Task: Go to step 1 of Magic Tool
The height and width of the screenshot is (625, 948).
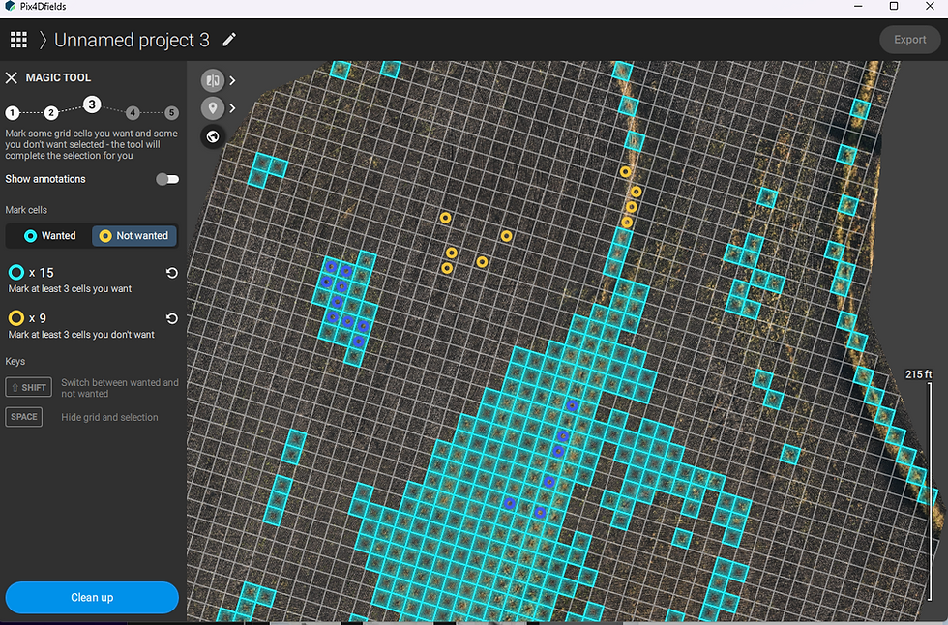Action: [12, 112]
